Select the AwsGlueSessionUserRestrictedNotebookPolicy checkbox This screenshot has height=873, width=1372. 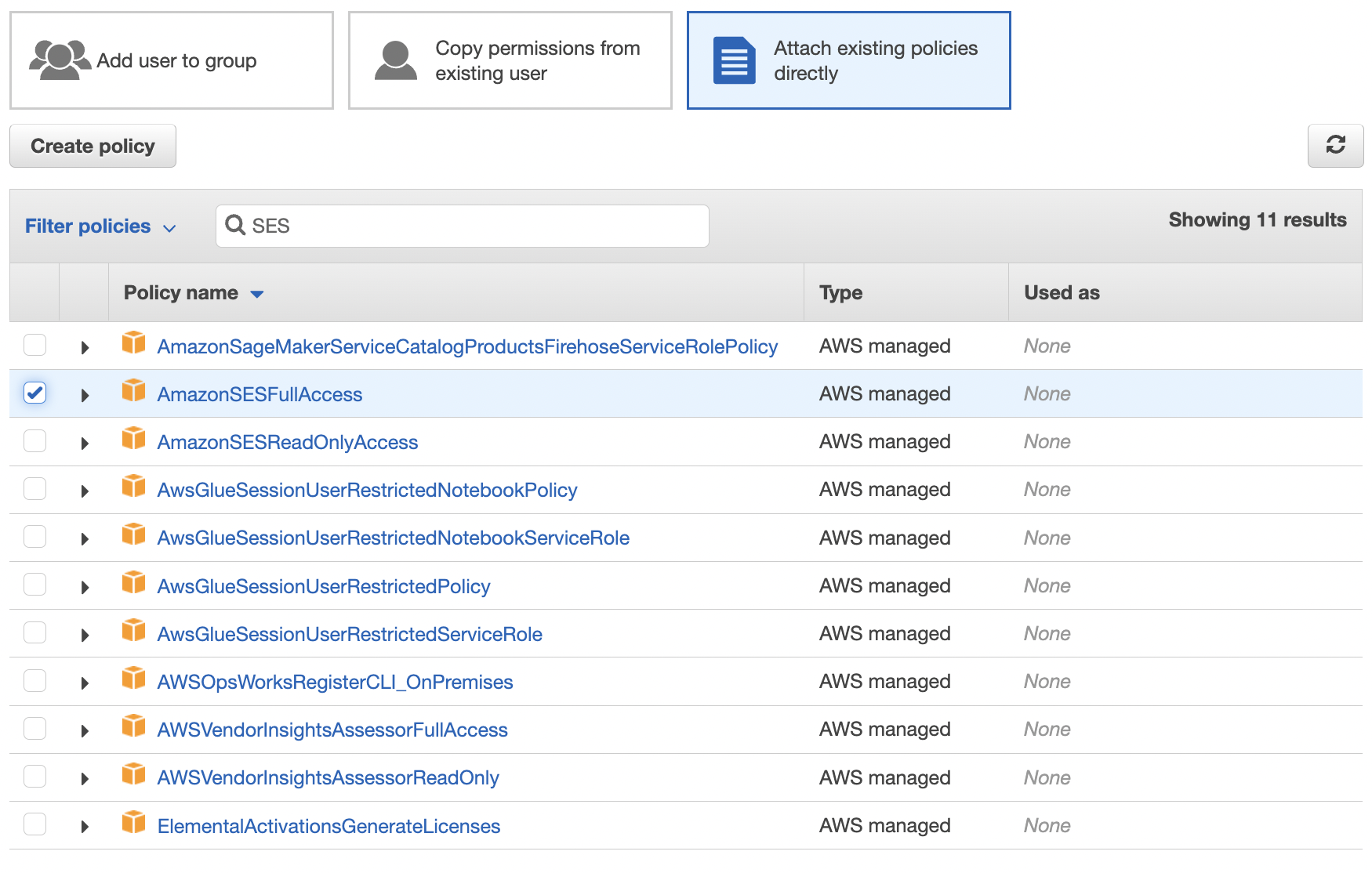coord(34,488)
